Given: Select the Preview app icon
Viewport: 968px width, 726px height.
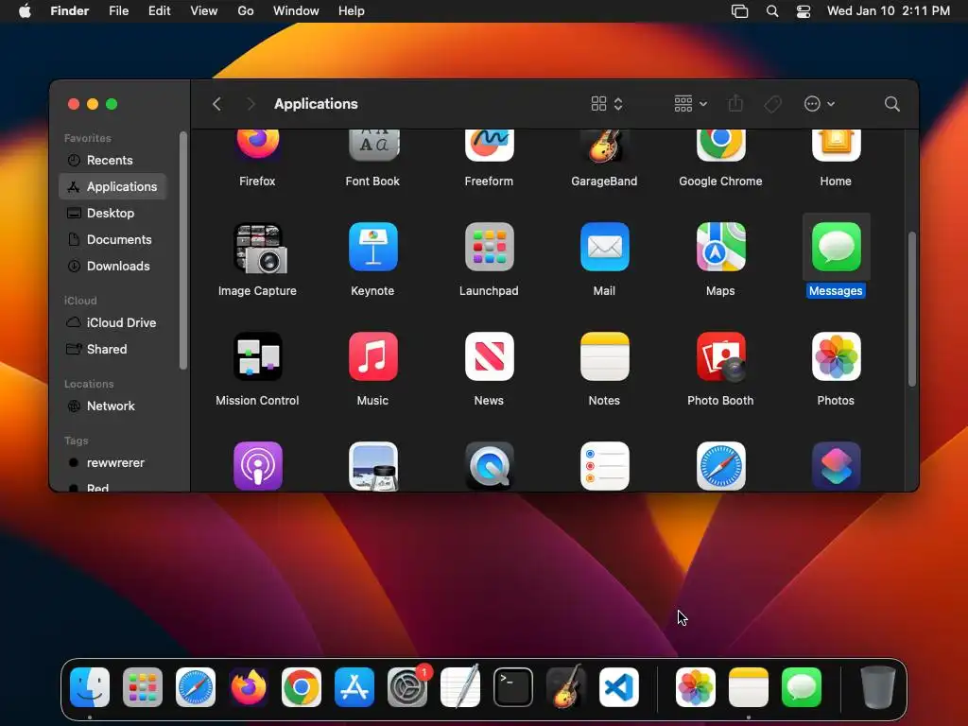Looking at the screenshot, I should (372, 466).
